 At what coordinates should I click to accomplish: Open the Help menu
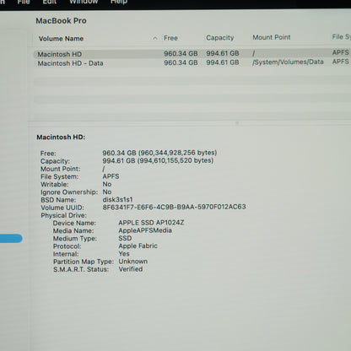[119, 3]
